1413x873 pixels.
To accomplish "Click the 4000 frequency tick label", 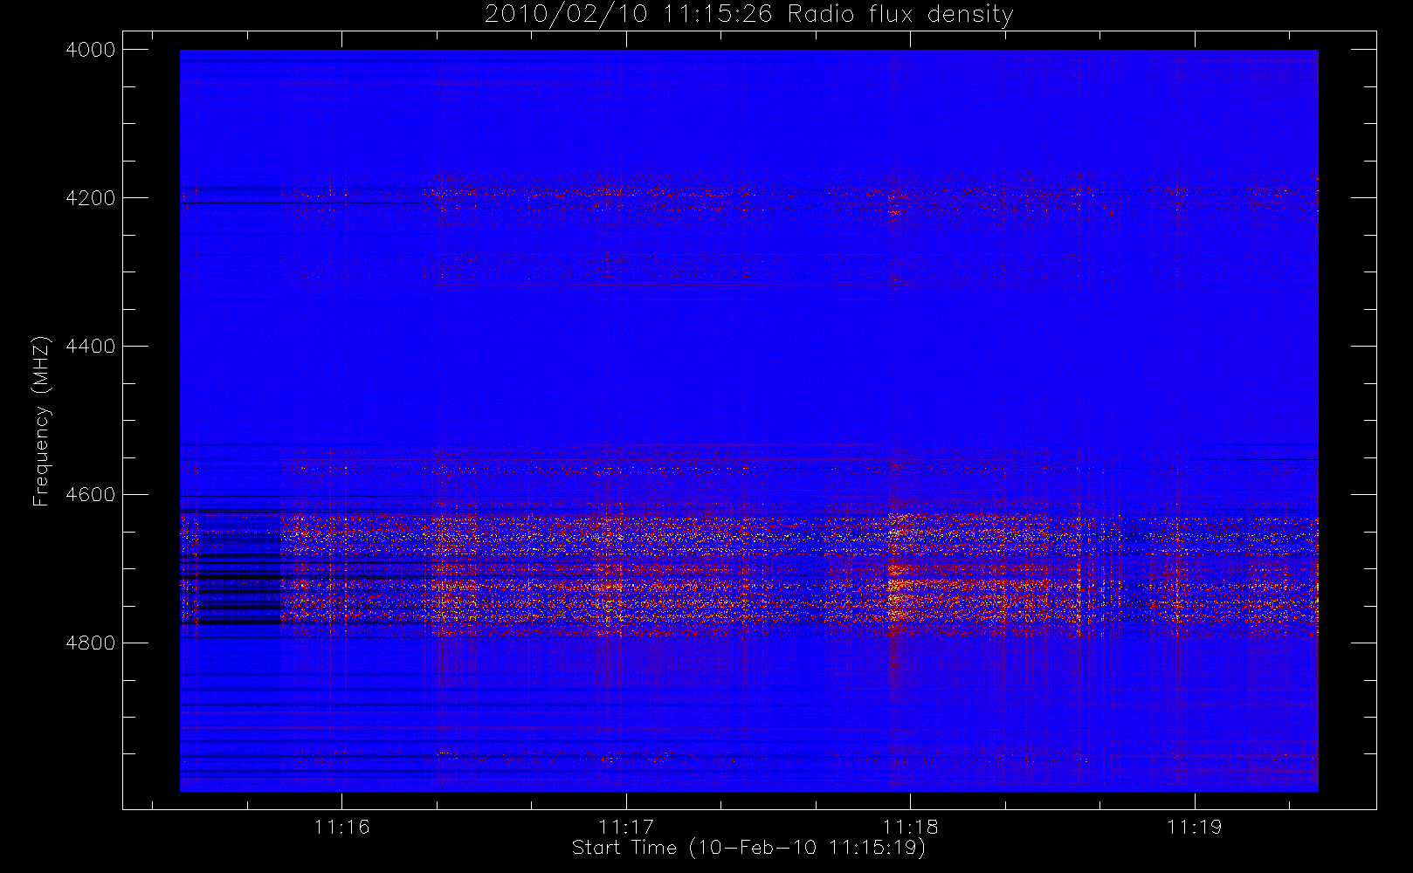I will tap(91, 50).
